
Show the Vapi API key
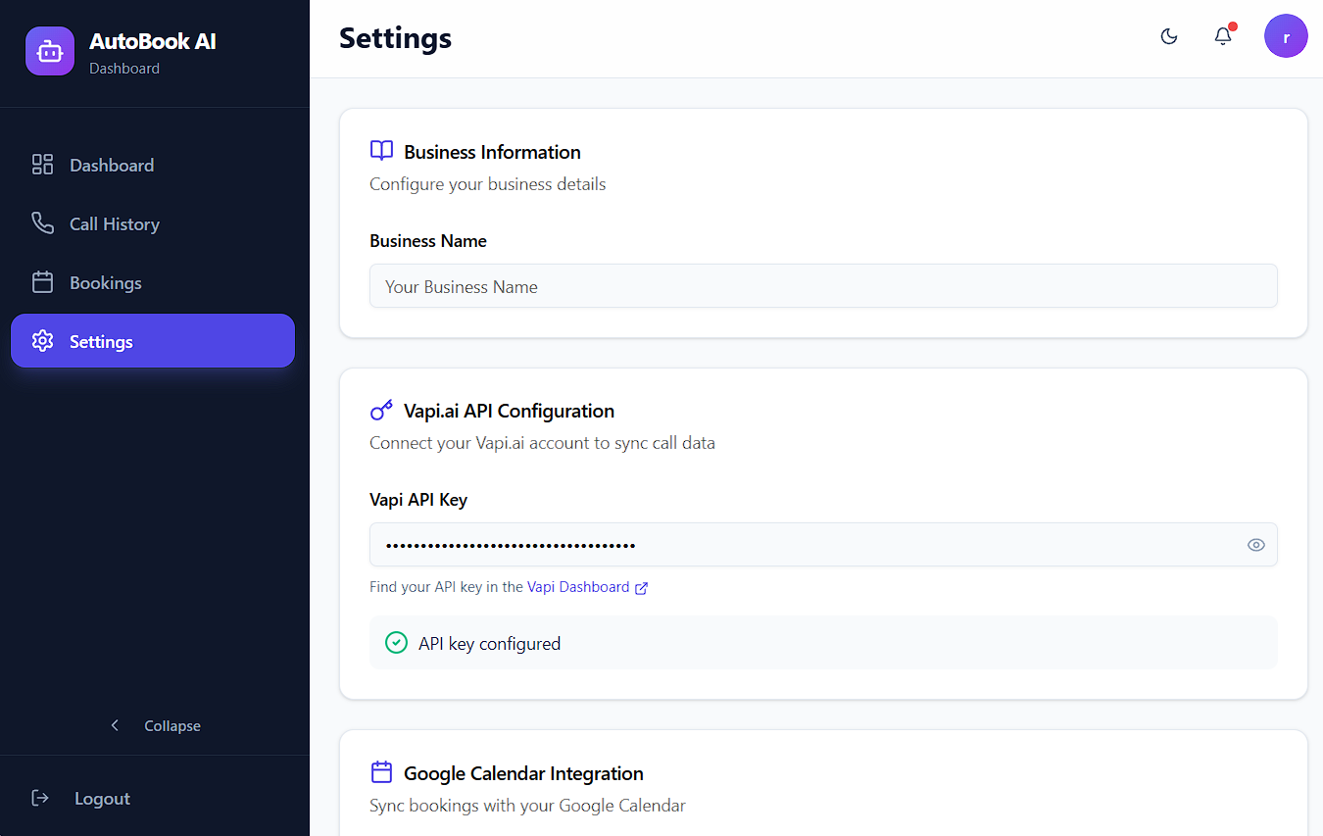[1255, 545]
